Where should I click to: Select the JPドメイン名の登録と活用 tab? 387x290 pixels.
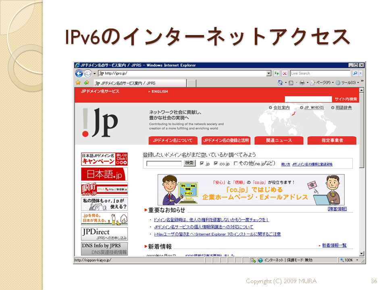[226, 140]
